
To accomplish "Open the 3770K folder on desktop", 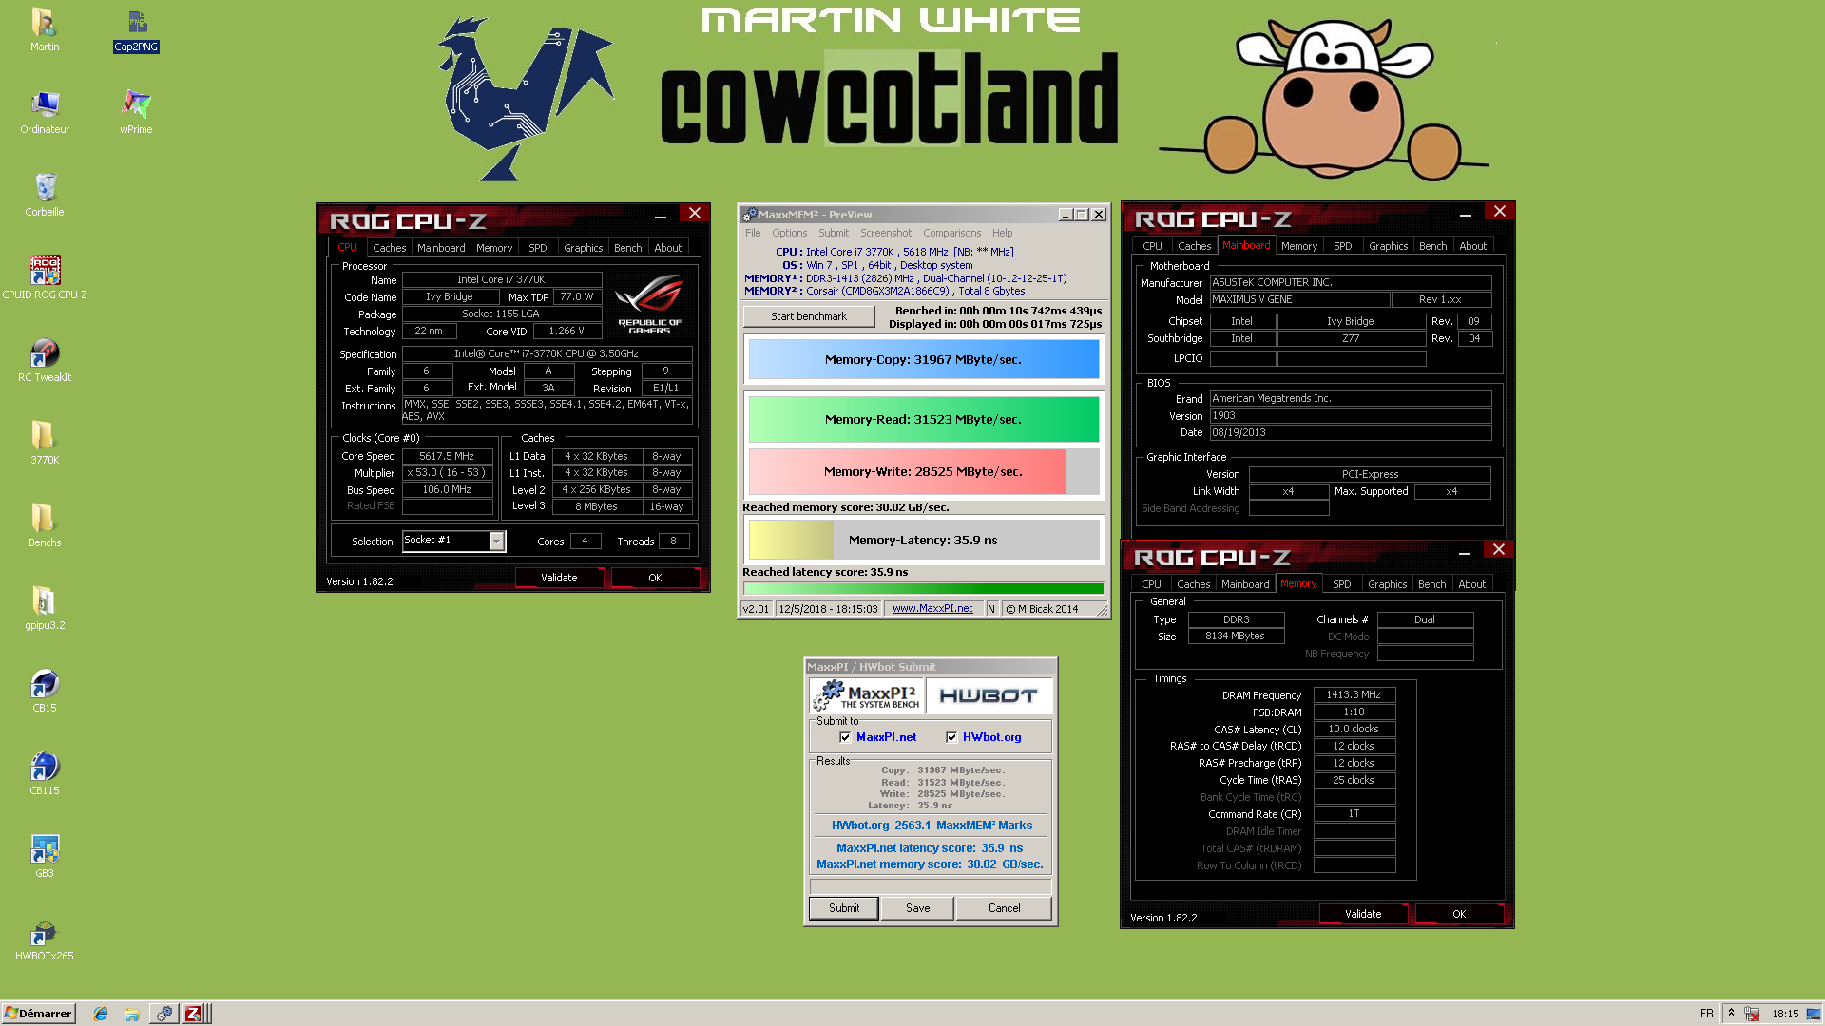I will tap(45, 443).
